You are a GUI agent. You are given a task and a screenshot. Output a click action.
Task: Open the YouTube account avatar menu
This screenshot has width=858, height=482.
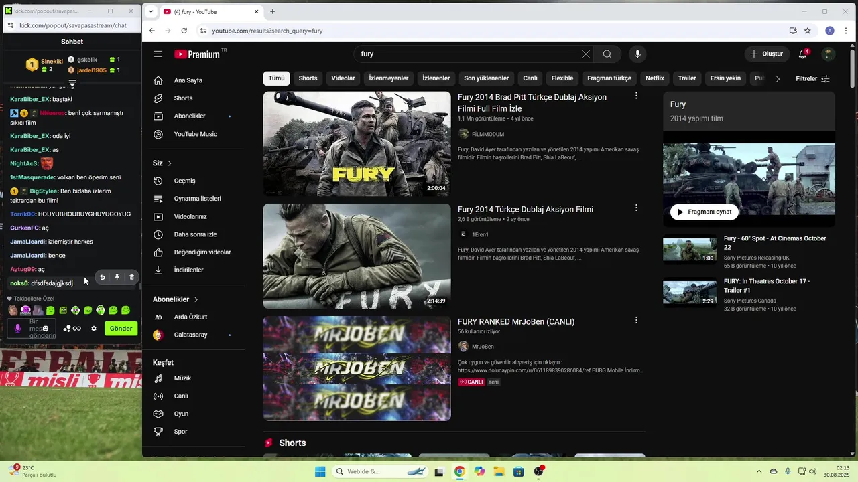(829, 54)
